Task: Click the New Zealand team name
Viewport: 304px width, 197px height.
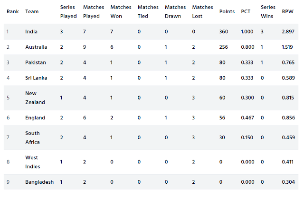Action: pos(35,98)
